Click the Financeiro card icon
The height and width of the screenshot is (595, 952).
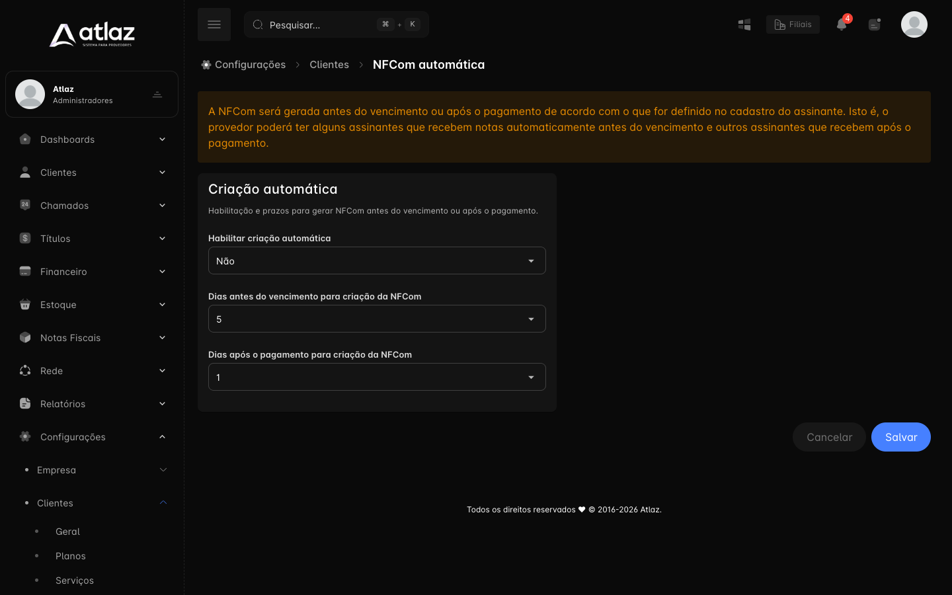click(x=25, y=271)
